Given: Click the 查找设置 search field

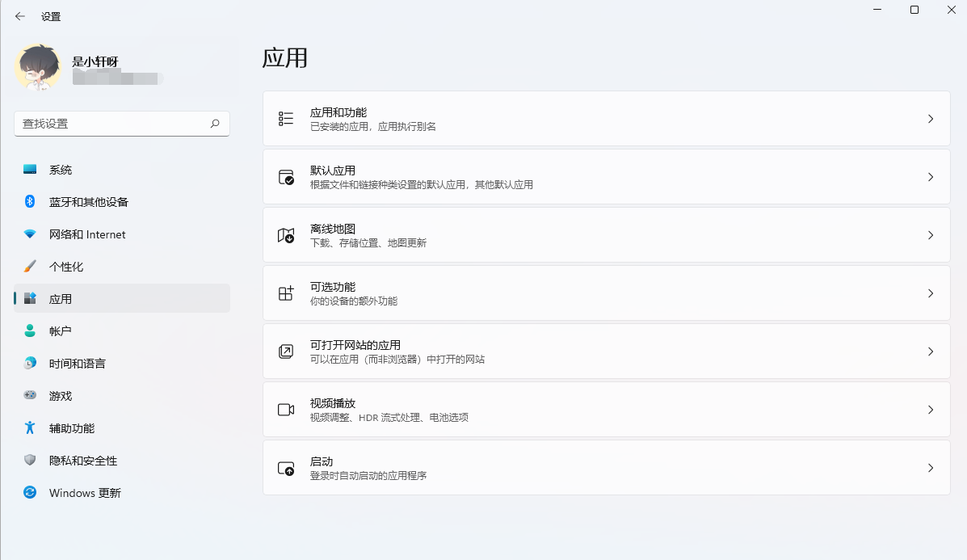Looking at the screenshot, I should pyautogui.click(x=121, y=124).
